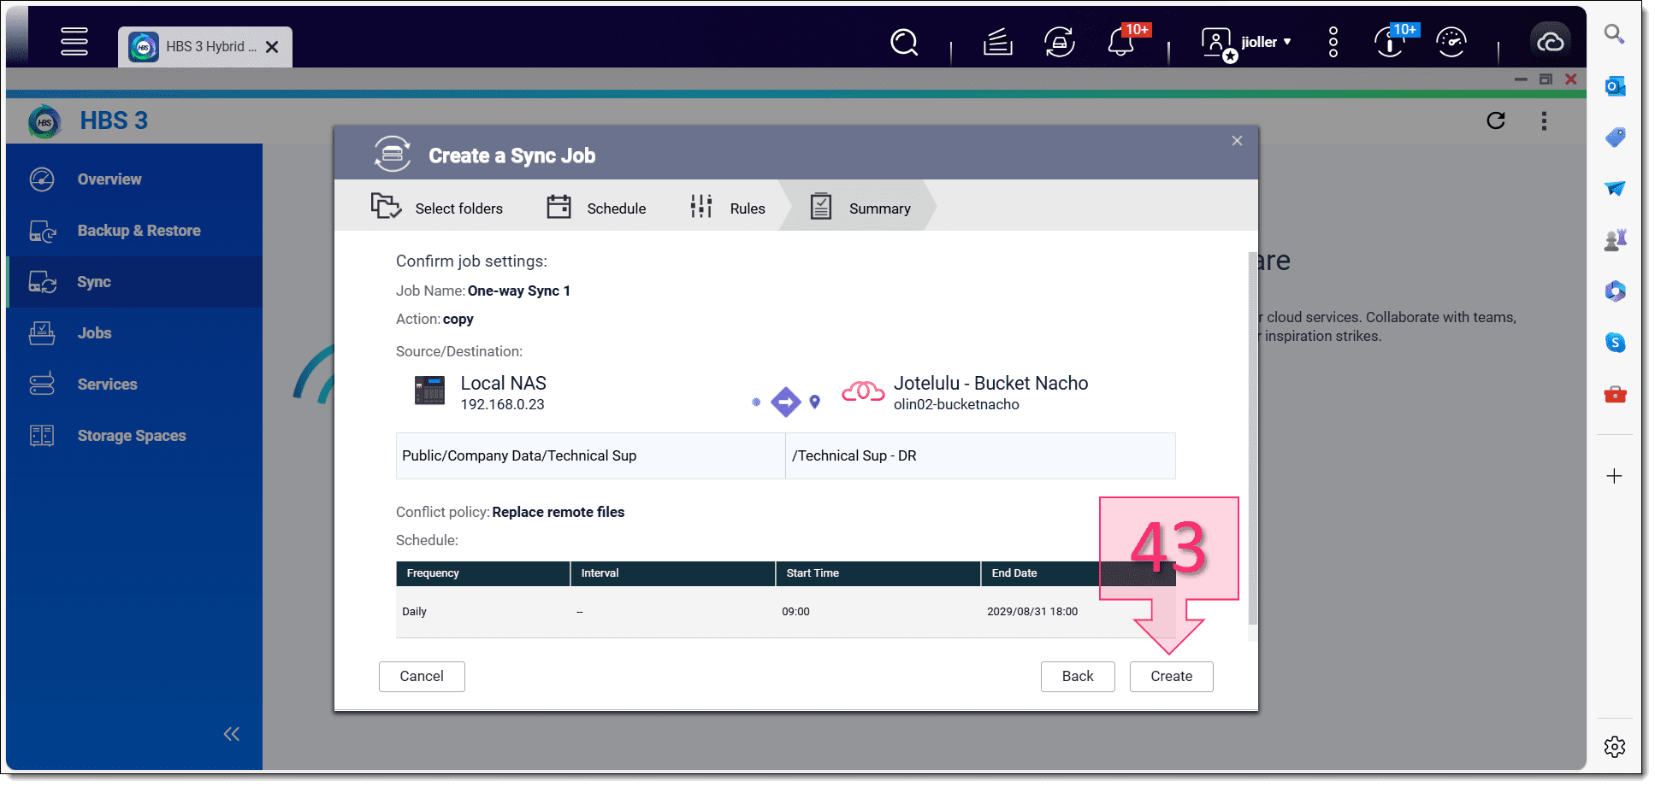Open the top bar three-dot more options
Viewport: 1655px width, 787px height.
[1333, 42]
